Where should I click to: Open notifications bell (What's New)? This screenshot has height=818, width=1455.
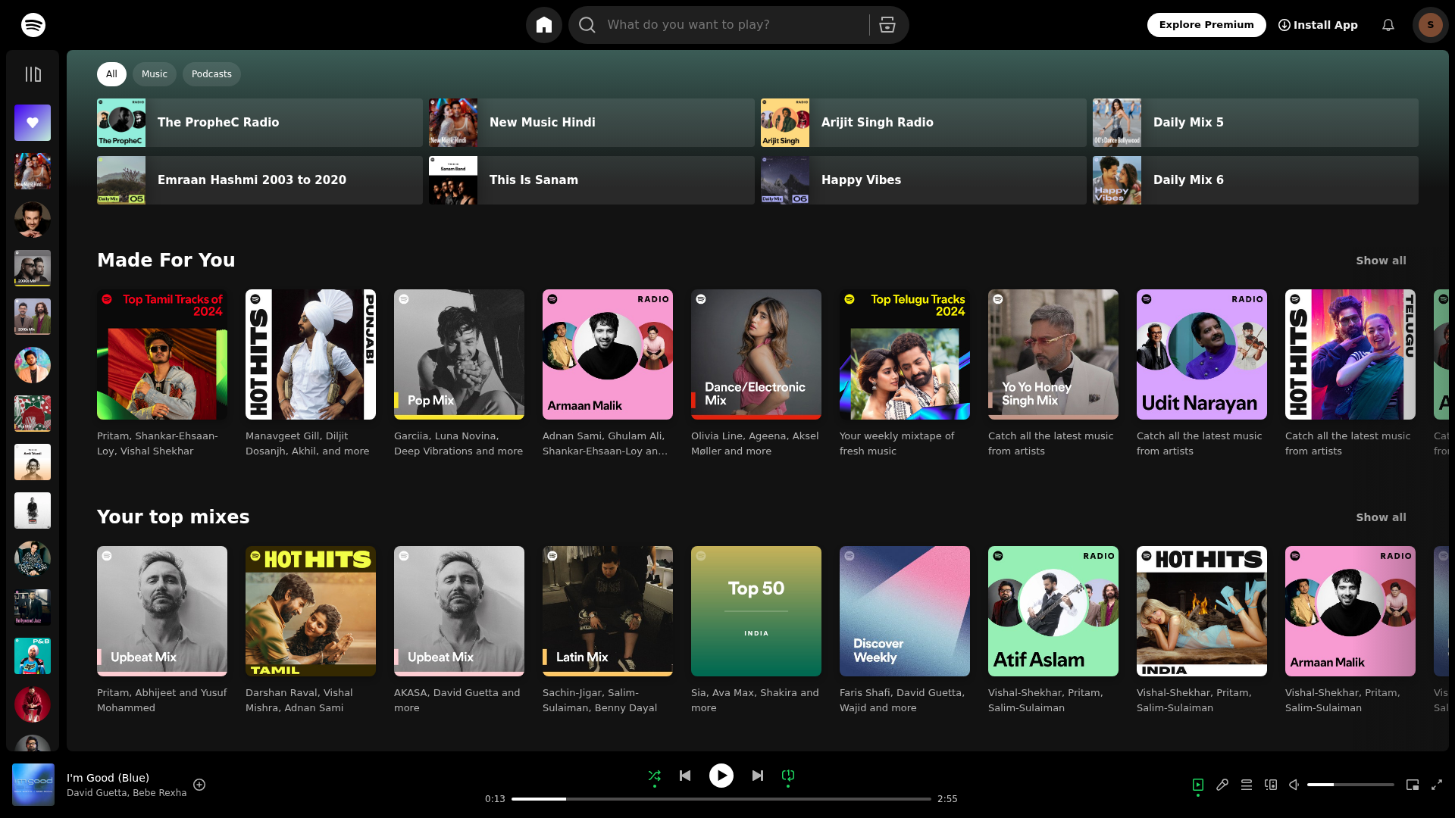click(x=1388, y=25)
